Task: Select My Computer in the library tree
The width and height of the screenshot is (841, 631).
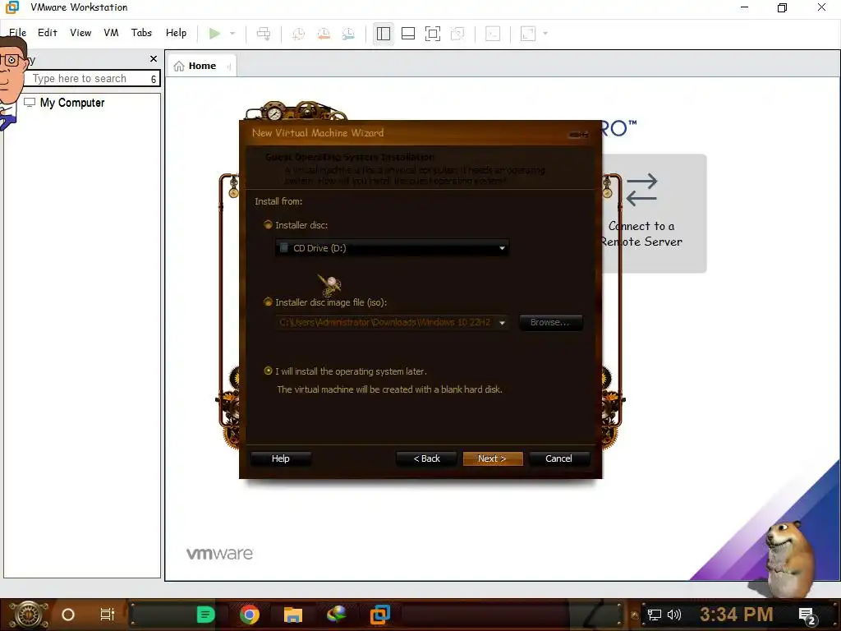Action: click(x=72, y=103)
